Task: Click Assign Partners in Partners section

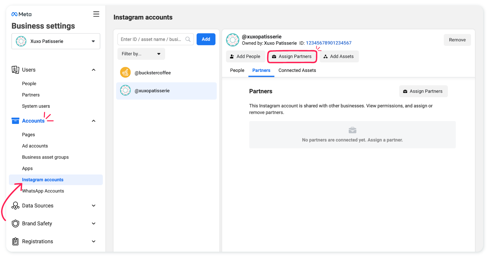Action: [423, 91]
